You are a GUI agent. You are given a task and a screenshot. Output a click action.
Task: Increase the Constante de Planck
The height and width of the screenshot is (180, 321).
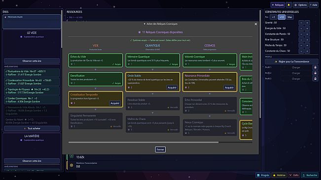click(x=307, y=34)
